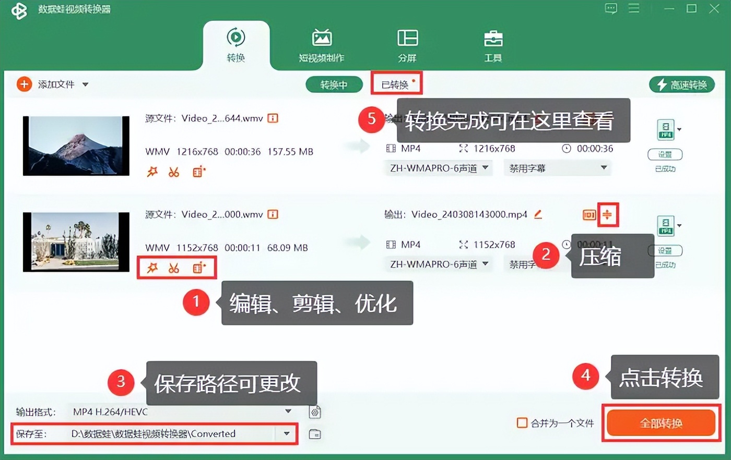Open the 输出格式 MP4 H.264/HEVC dropdown
Screen dimensions: 731x460
click(287, 411)
